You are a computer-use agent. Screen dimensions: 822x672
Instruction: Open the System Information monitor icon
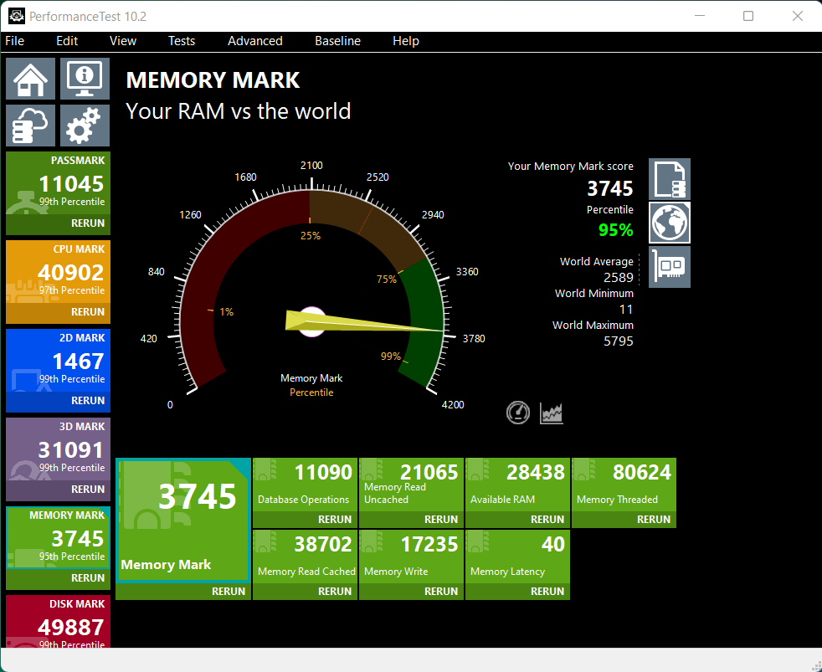tap(84, 79)
